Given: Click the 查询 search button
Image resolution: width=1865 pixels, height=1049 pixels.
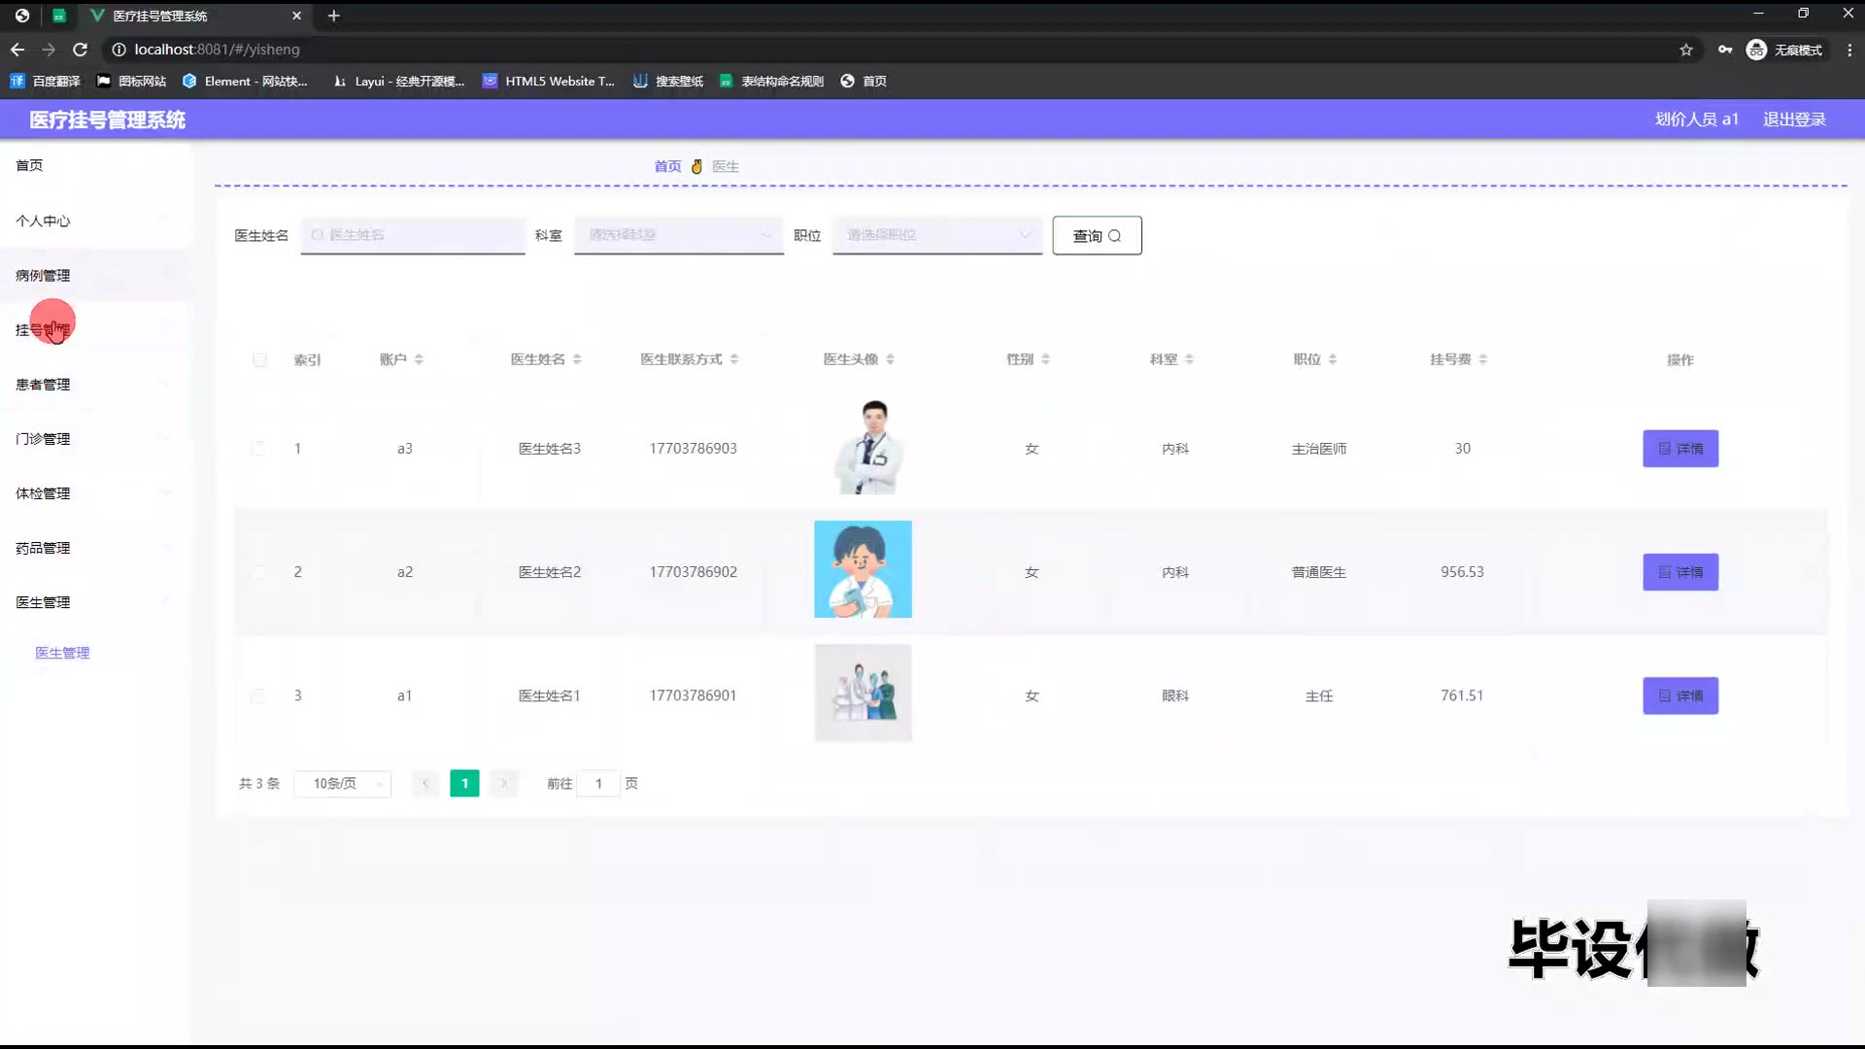Looking at the screenshot, I should (x=1097, y=236).
